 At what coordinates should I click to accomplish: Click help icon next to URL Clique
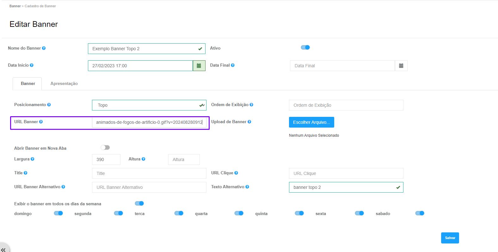click(x=236, y=173)
